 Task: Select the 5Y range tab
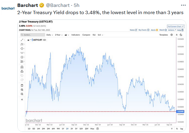(76, 129)
